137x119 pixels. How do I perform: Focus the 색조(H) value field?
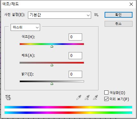click(75, 37)
